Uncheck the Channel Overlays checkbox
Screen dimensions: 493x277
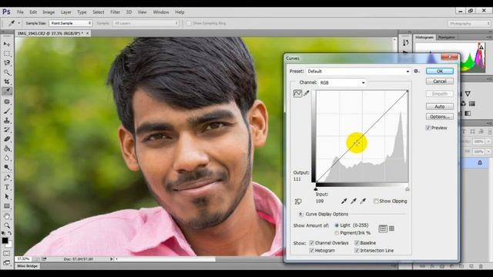click(311, 243)
